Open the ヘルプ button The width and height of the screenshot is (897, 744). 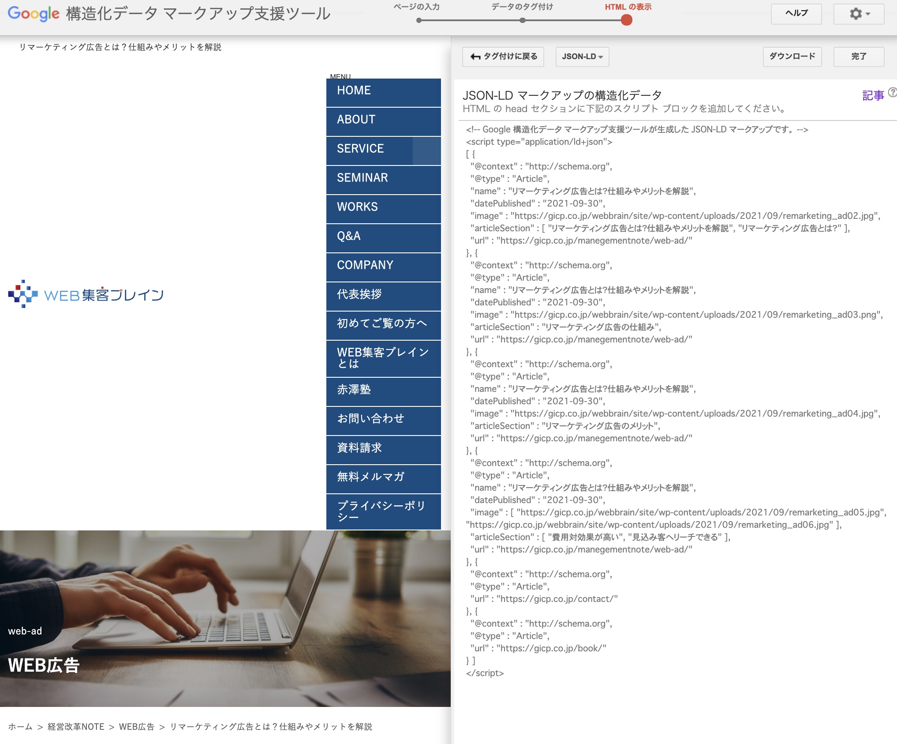796,14
